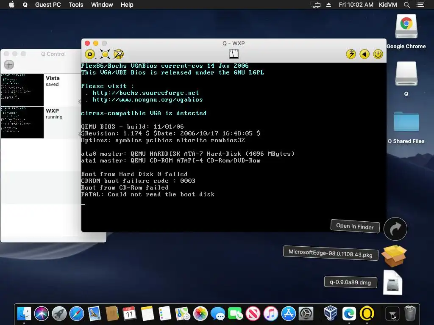Click Spotlight search magnifier in menu bar

(406, 5)
